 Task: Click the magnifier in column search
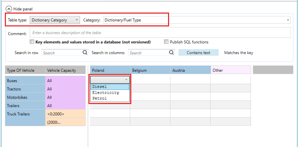point(172,52)
